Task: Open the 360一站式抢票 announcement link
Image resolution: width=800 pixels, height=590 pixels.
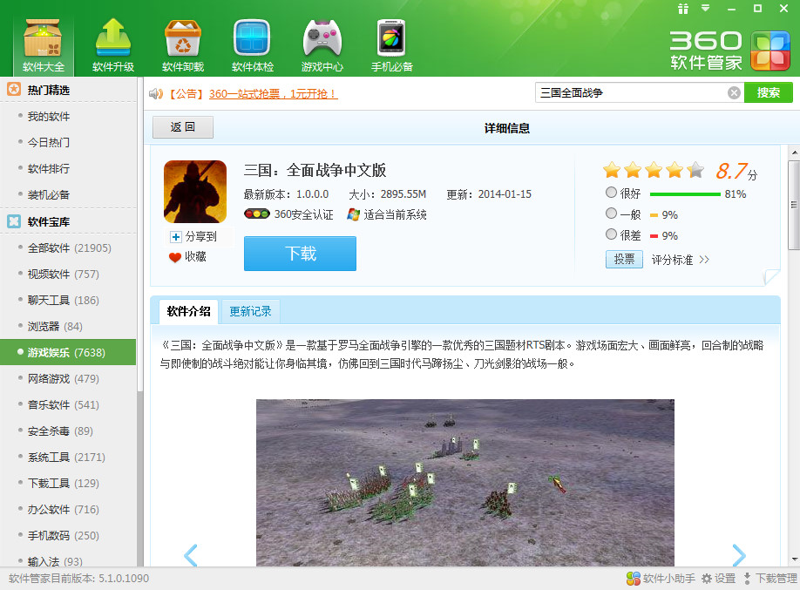Action: pyautogui.click(x=273, y=93)
